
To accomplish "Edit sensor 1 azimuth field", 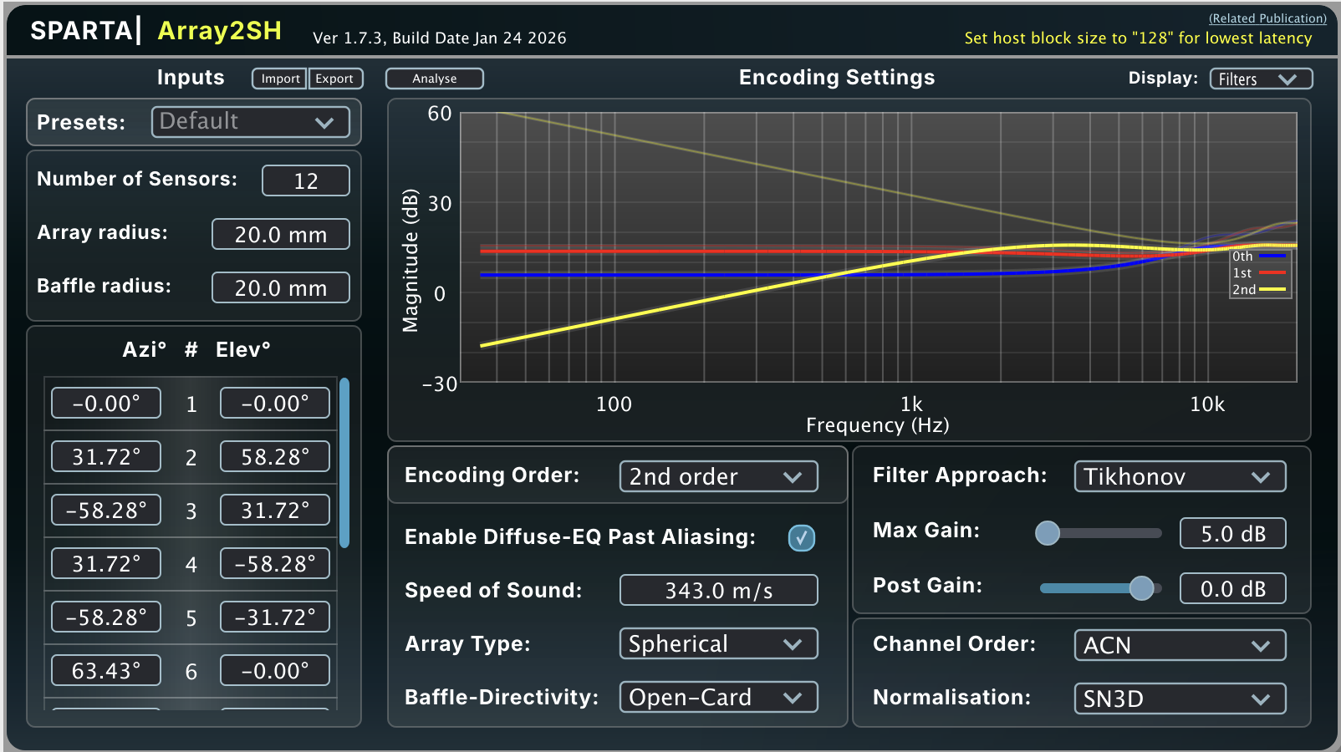I will pyautogui.click(x=106, y=403).
